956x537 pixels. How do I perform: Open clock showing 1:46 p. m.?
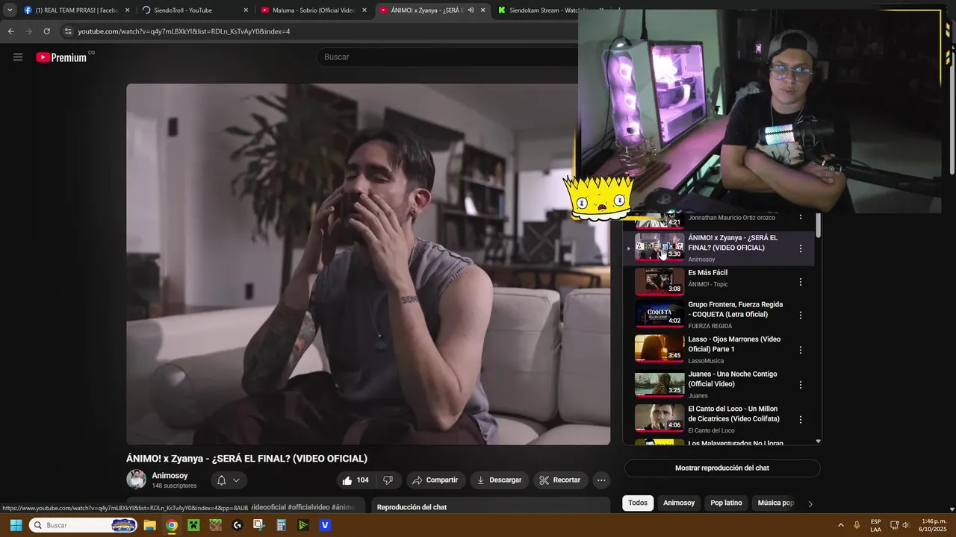click(x=934, y=525)
